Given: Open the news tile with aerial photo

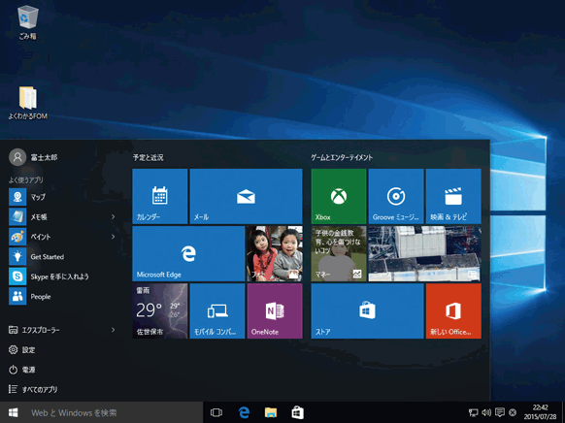Looking at the screenshot, I should click(x=424, y=253).
